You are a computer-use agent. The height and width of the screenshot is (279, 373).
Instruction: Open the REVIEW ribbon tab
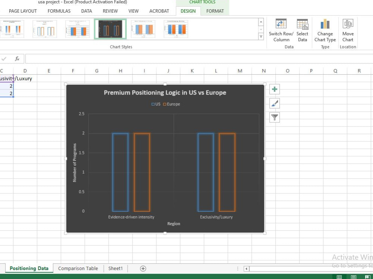[x=110, y=11]
